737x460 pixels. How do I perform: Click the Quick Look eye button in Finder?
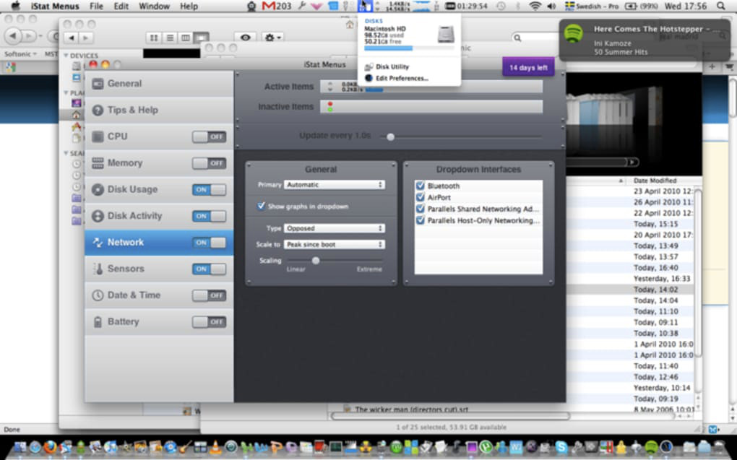tap(246, 38)
